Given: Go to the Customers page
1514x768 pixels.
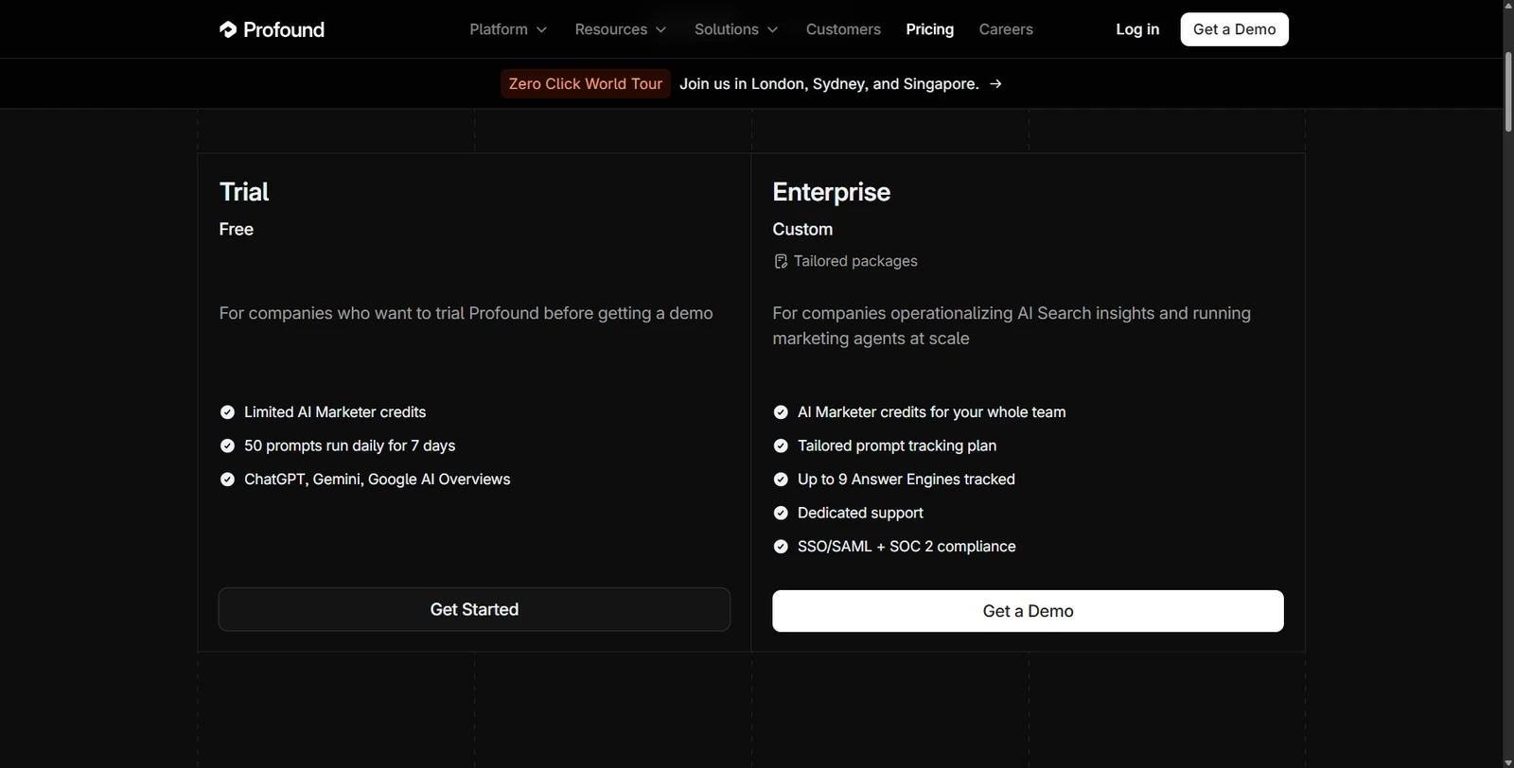Looking at the screenshot, I should [x=843, y=29].
